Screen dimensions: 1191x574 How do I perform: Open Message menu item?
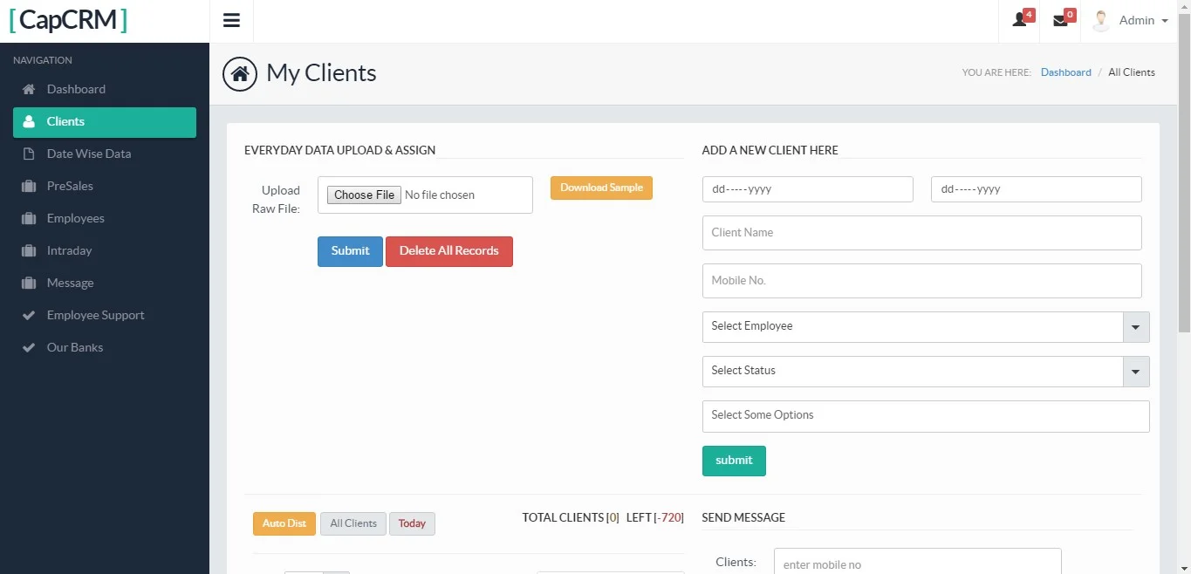coord(105,283)
